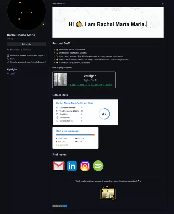Open the README.md filename breadcrumb link
The height and width of the screenshot is (214, 174).
[61, 4]
